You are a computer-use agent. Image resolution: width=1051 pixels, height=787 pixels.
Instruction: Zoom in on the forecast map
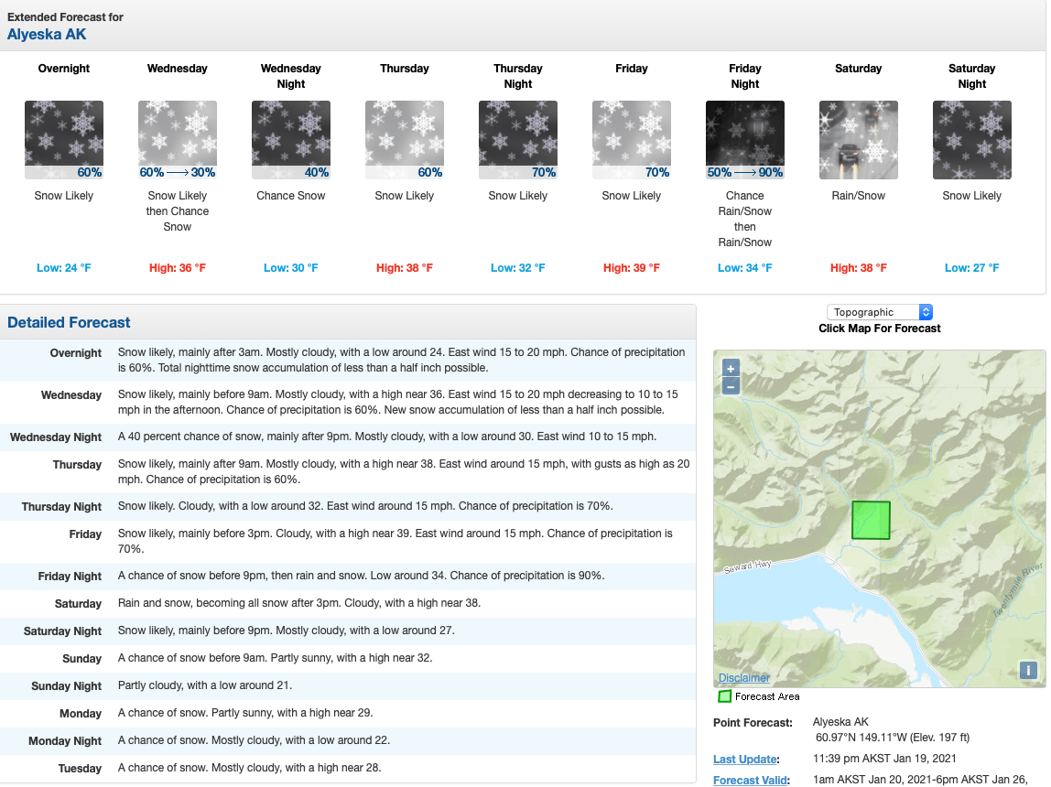731,368
